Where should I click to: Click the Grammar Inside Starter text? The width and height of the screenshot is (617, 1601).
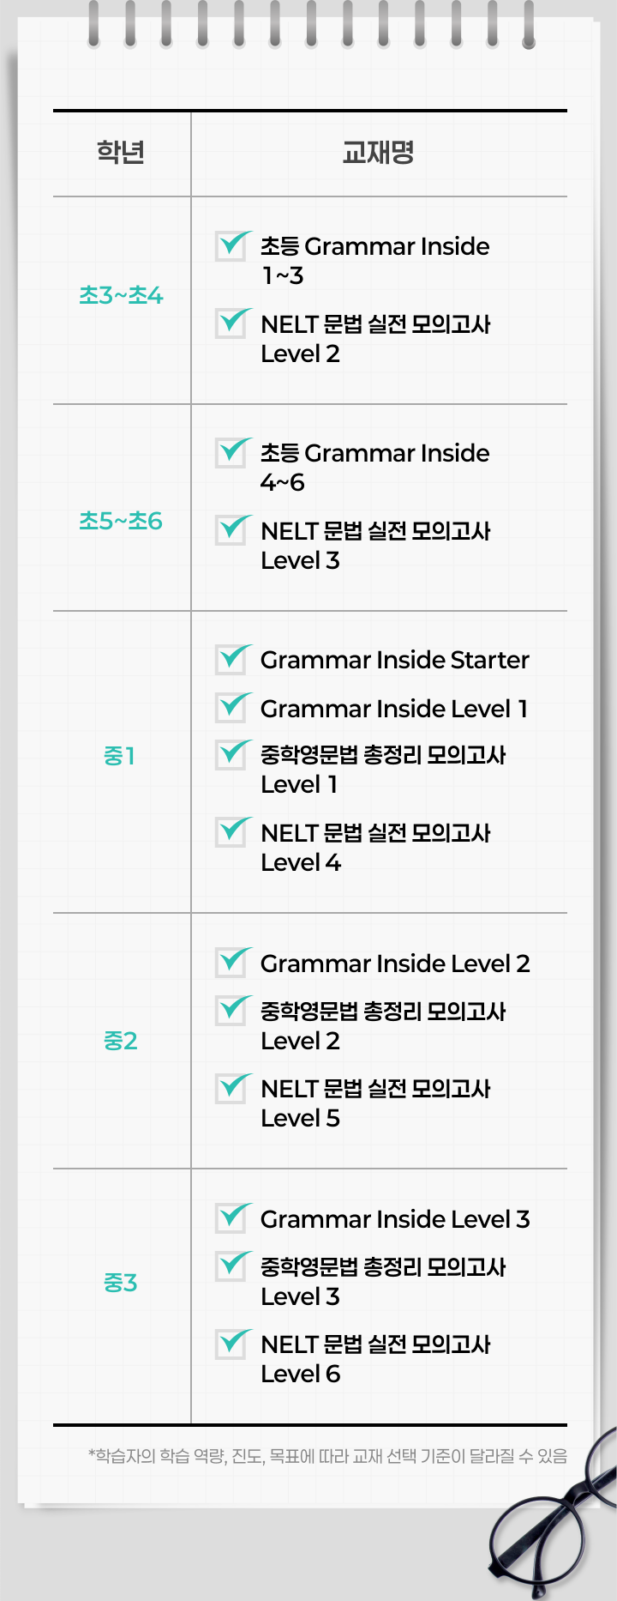[x=395, y=660]
